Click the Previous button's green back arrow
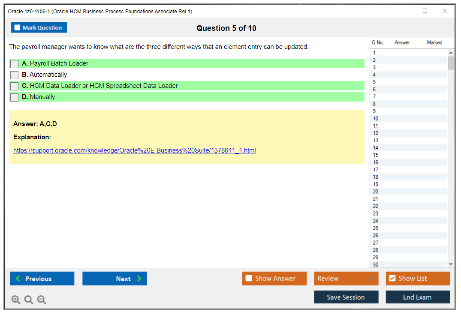The image size is (461, 315). pyautogui.click(x=18, y=279)
